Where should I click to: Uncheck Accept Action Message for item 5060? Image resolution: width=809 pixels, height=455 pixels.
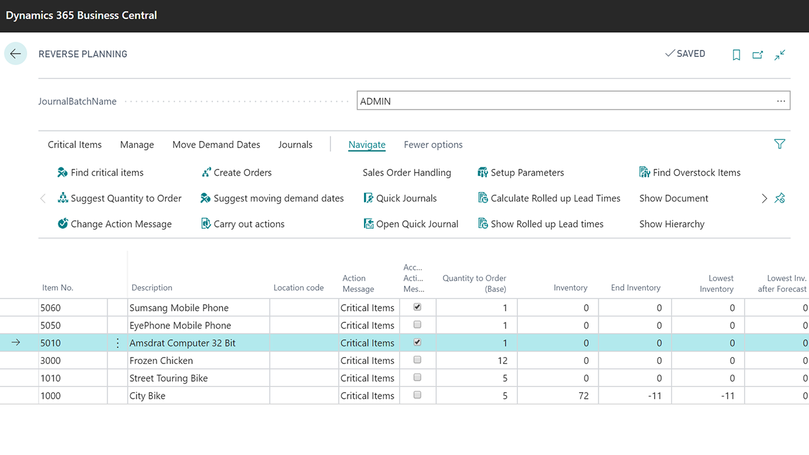417,307
